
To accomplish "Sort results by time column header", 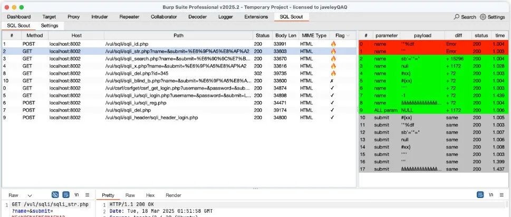I will [500, 35].
